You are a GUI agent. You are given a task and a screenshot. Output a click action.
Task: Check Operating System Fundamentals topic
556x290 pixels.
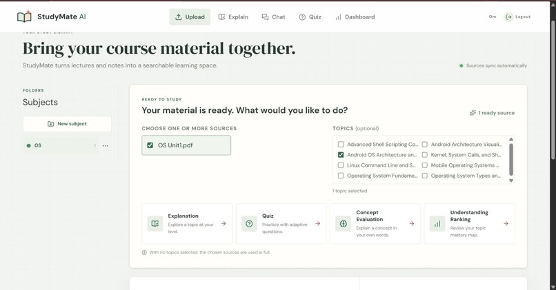pyautogui.click(x=341, y=176)
